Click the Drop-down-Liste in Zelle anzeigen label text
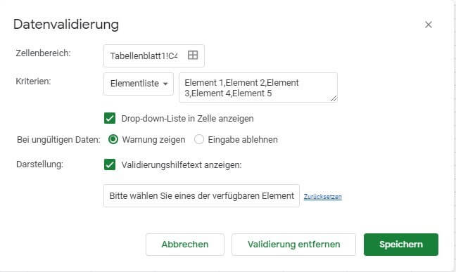The height and width of the screenshot is (272, 456). tap(187, 119)
